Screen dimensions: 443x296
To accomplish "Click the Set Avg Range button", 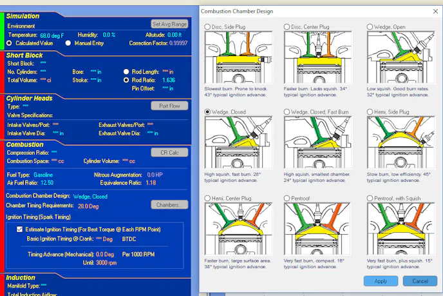I will [169, 24].
